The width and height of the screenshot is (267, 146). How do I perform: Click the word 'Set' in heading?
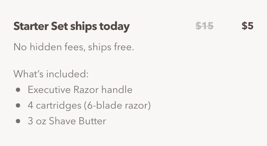(59, 26)
